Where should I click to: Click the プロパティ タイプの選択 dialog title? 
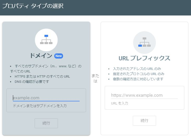click(33, 6)
